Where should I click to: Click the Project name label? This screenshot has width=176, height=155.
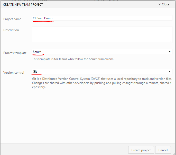pyautogui.click(x=12, y=19)
